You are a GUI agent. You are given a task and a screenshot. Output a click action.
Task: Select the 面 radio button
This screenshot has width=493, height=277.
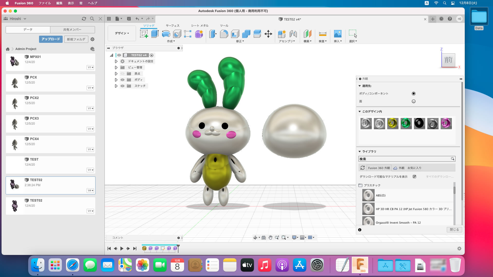click(413, 101)
